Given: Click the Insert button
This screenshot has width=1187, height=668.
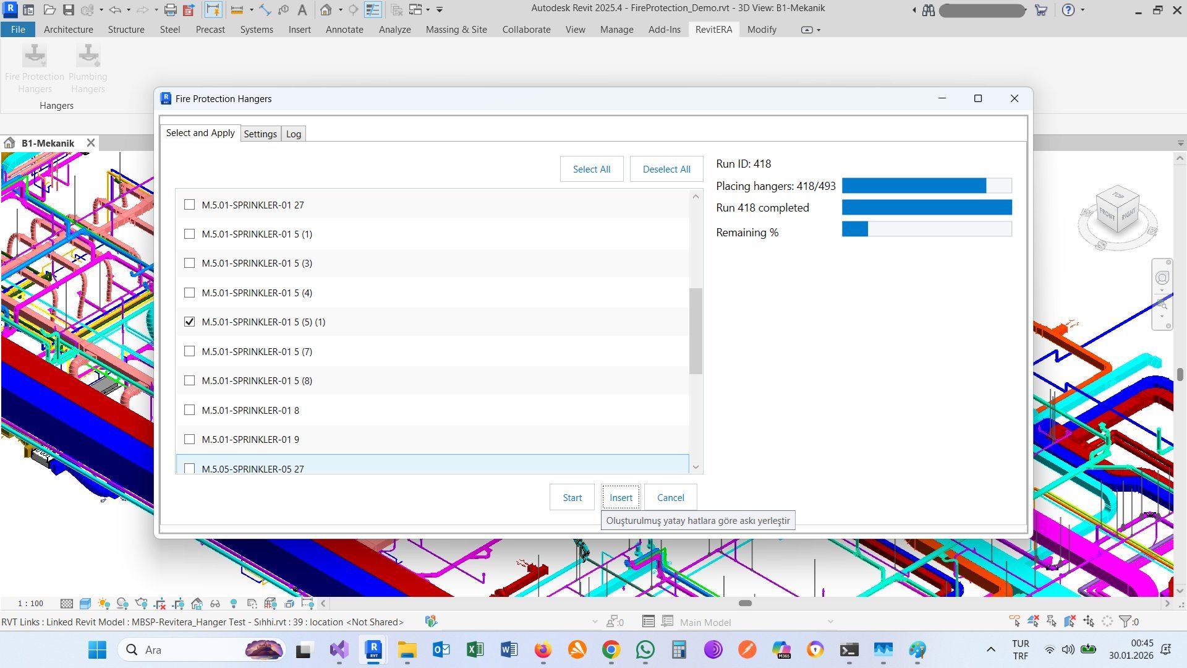Looking at the screenshot, I should click(x=621, y=497).
